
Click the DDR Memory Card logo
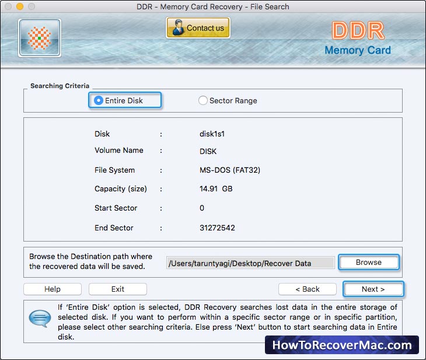coord(358,39)
